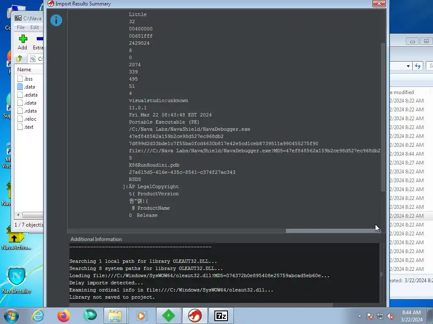
Task: Click the horizontal scrollbar of summary pane
Action: click(334, 231)
